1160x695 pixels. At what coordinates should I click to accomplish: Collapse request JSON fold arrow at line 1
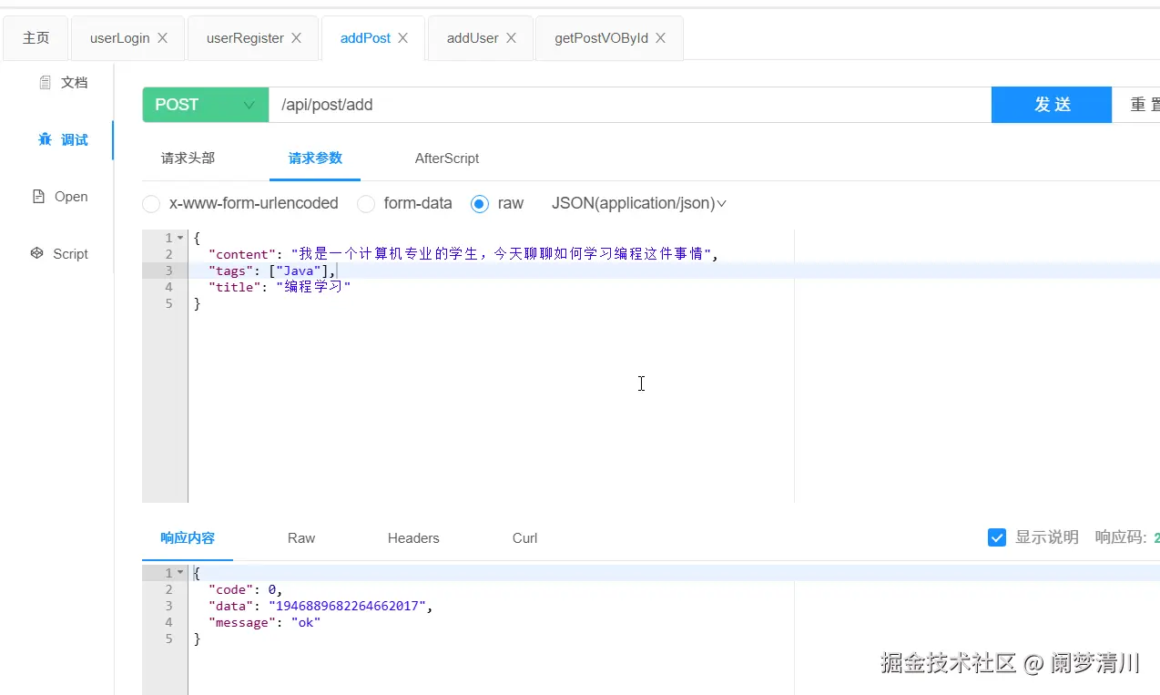point(180,238)
